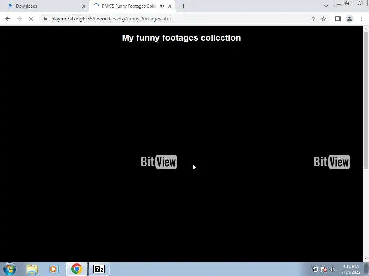Click 'My funny footages collection' heading
The width and height of the screenshot is (369, 276).
point(182,37)
